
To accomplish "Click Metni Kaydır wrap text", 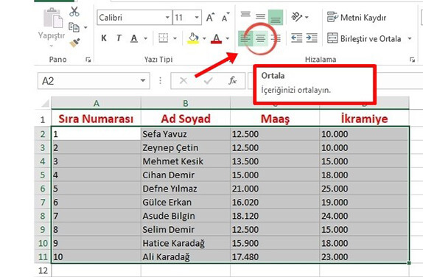I will (357, 18).
